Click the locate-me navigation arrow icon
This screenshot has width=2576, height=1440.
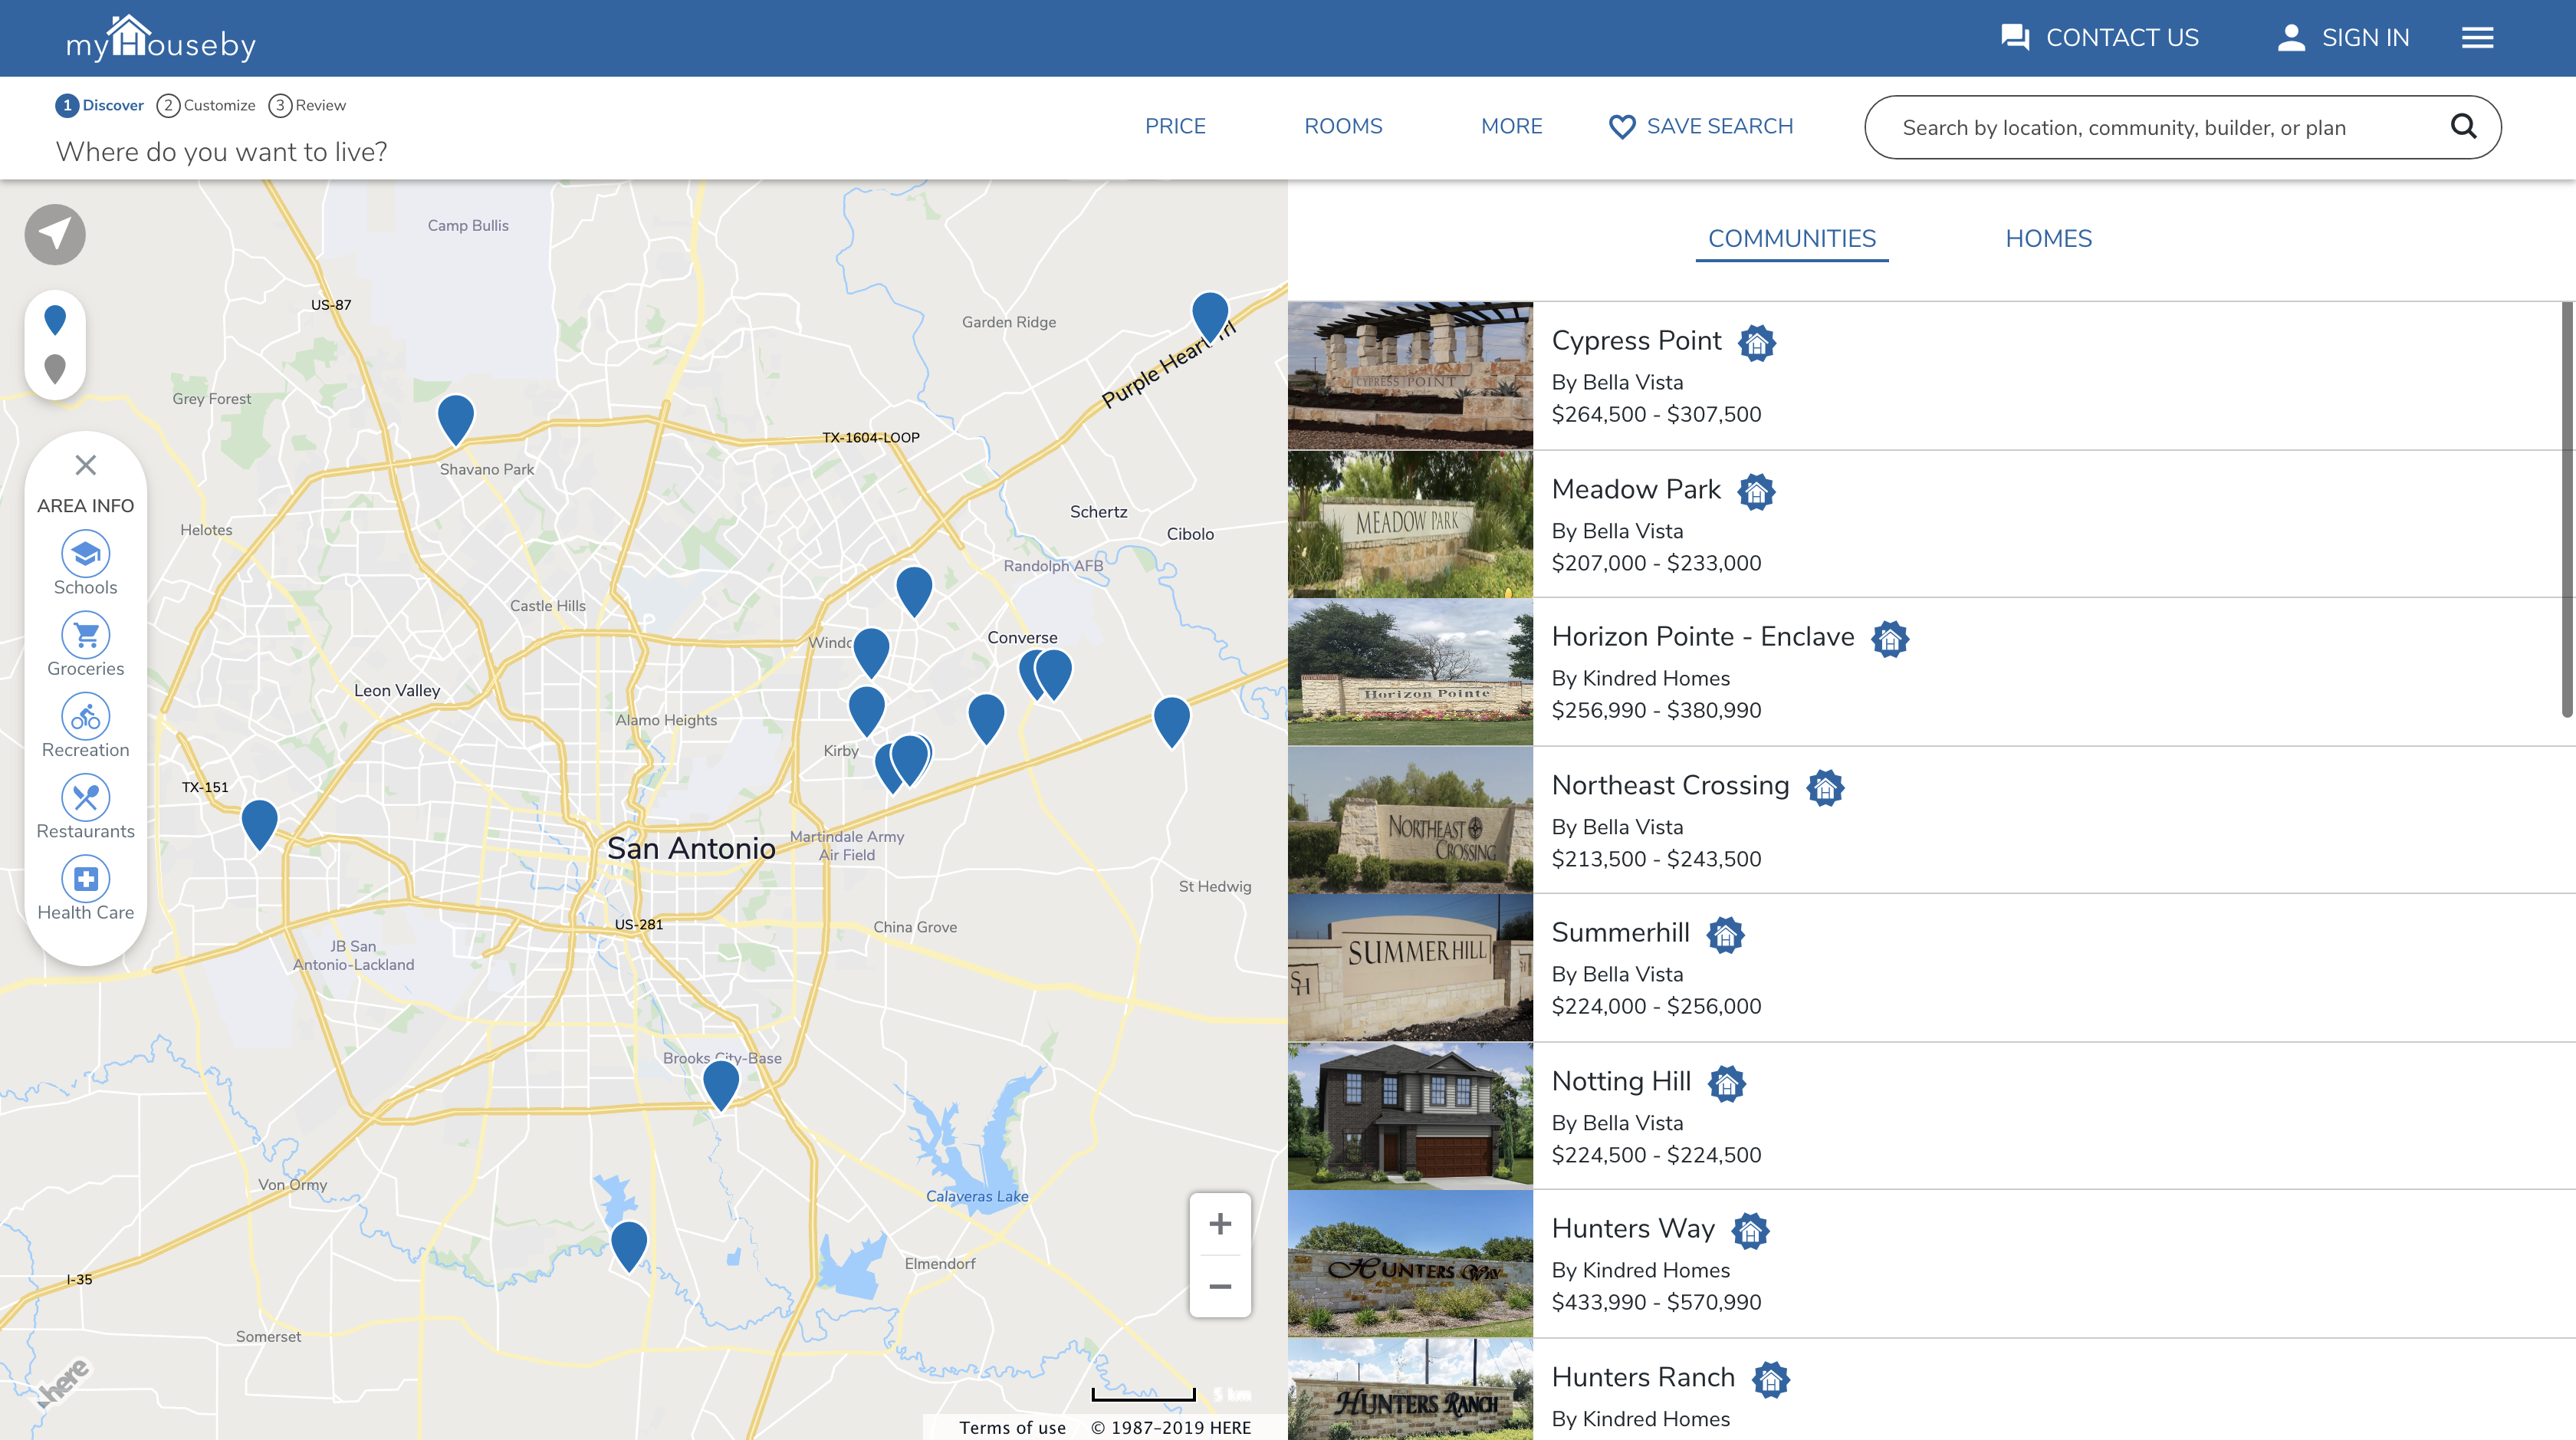coord(55,235)
